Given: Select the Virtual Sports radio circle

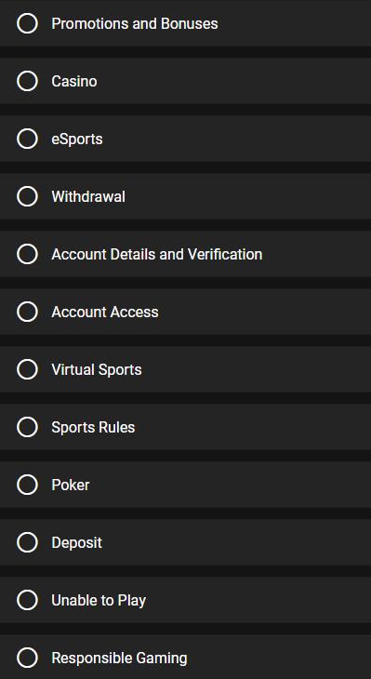Looking at the screenshot, I should coord(27,369).
